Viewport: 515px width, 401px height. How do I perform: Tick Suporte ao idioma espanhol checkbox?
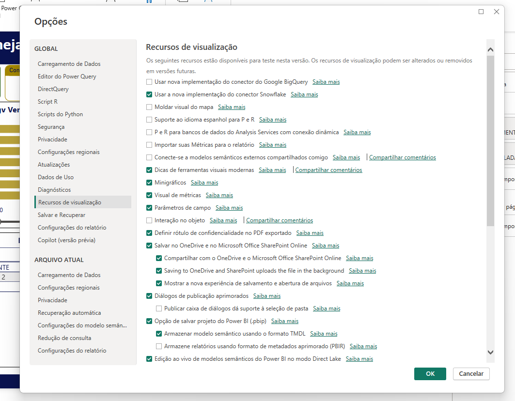coord(149,120)
